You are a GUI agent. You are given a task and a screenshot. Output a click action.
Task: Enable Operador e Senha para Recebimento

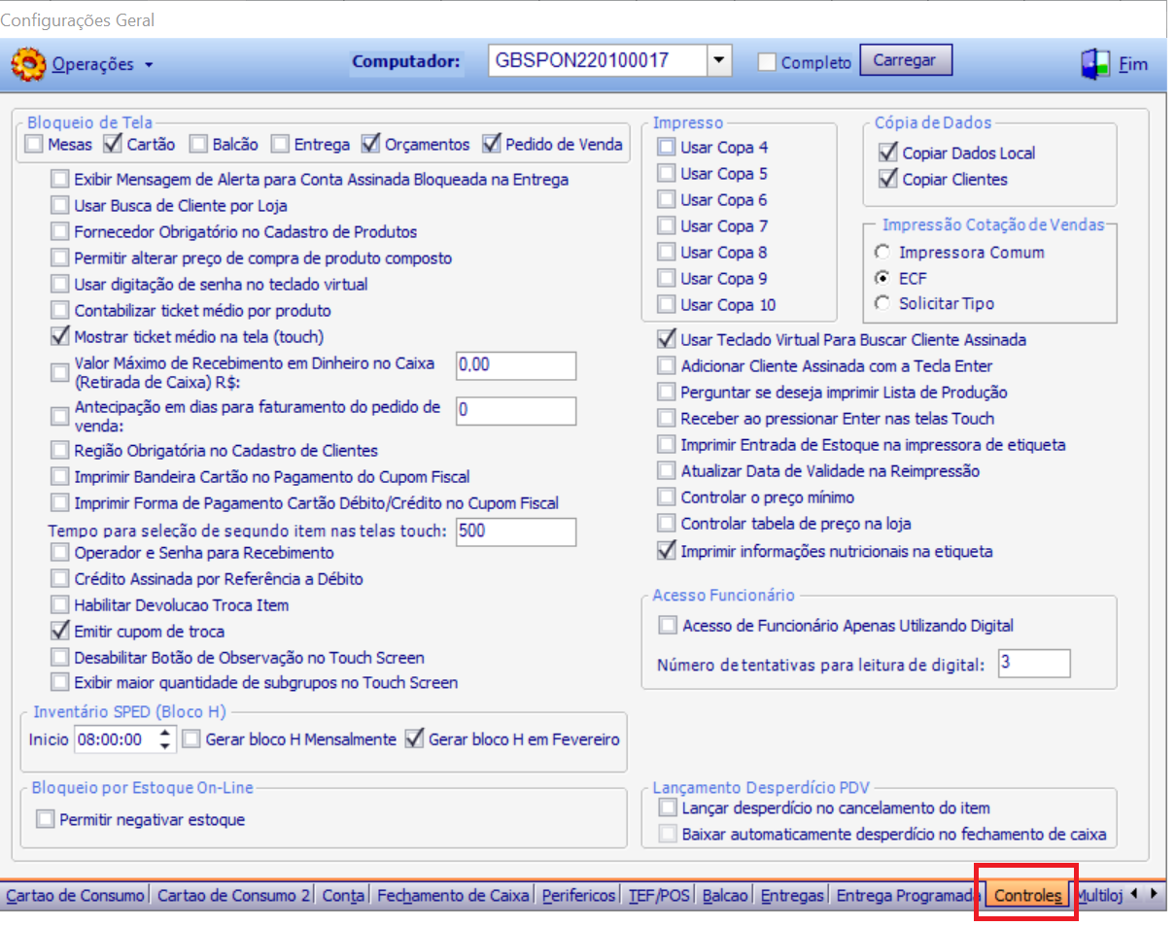(61, 553)
